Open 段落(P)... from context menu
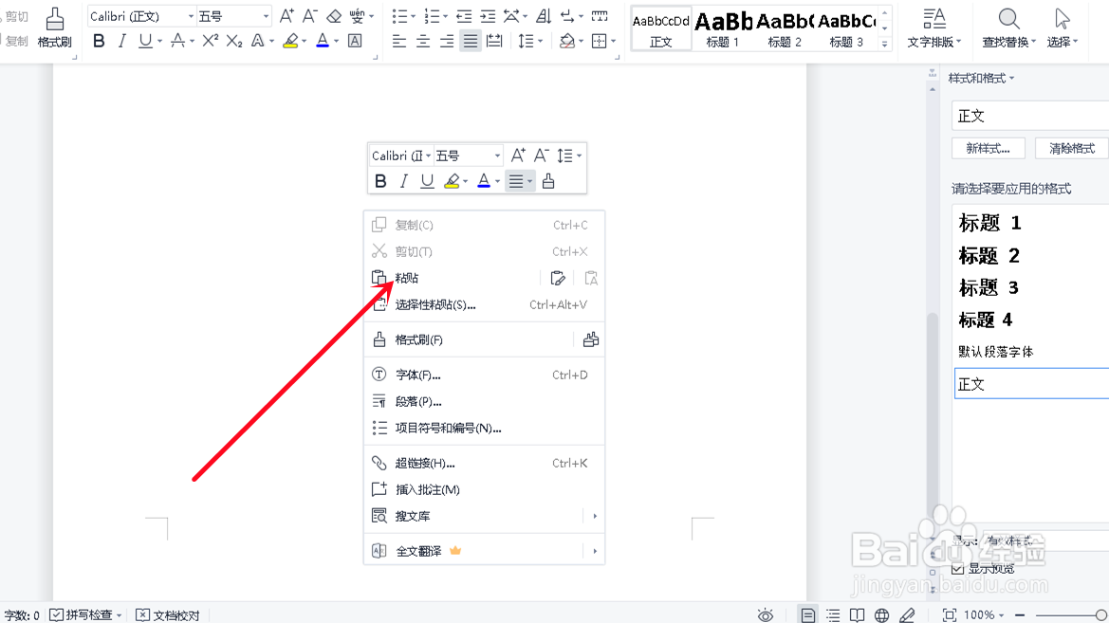The height and width of the screenshot is (623, 1109). coord(484,402)
